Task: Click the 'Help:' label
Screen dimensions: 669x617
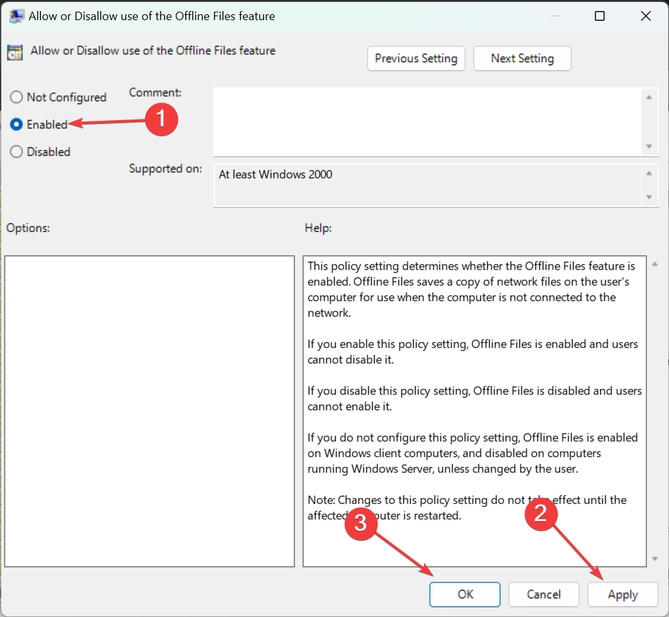Action: tap(318, 228)
